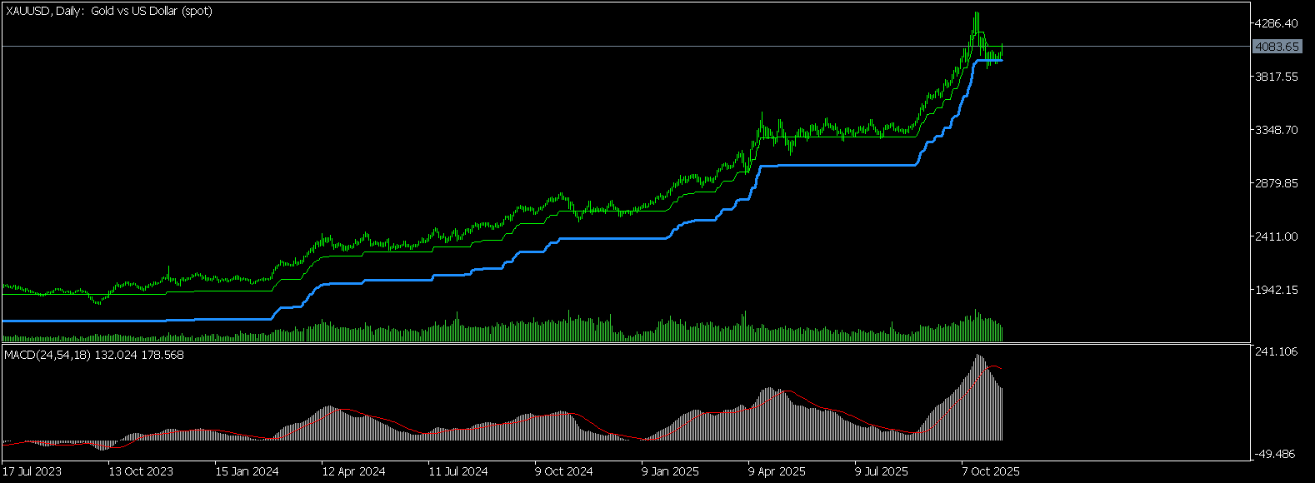Screen dimensions: 1315x483
Task: Click the 7 Oct 2025 date label
Action: 991,471
